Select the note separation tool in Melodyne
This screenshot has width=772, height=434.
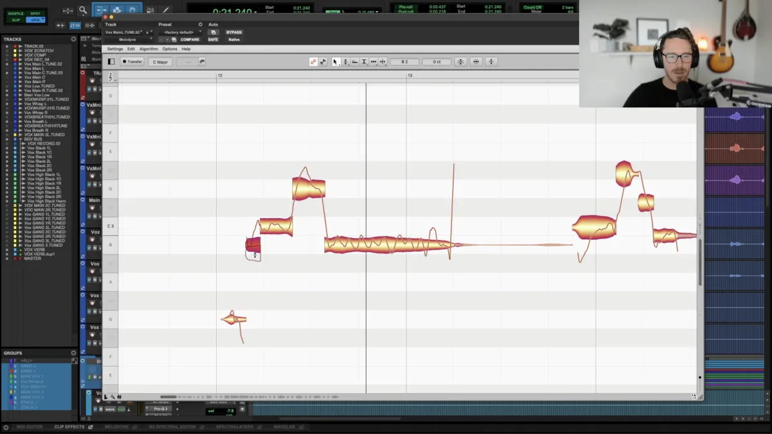(383, 62)
